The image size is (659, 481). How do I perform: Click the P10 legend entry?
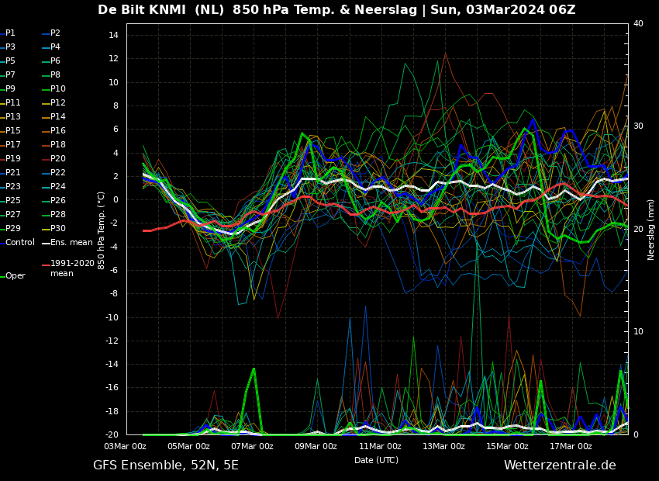53,88
